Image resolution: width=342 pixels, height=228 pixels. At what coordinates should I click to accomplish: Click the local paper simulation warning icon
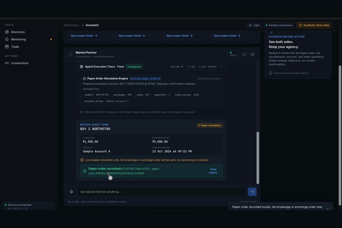click(x=82, y=160)
